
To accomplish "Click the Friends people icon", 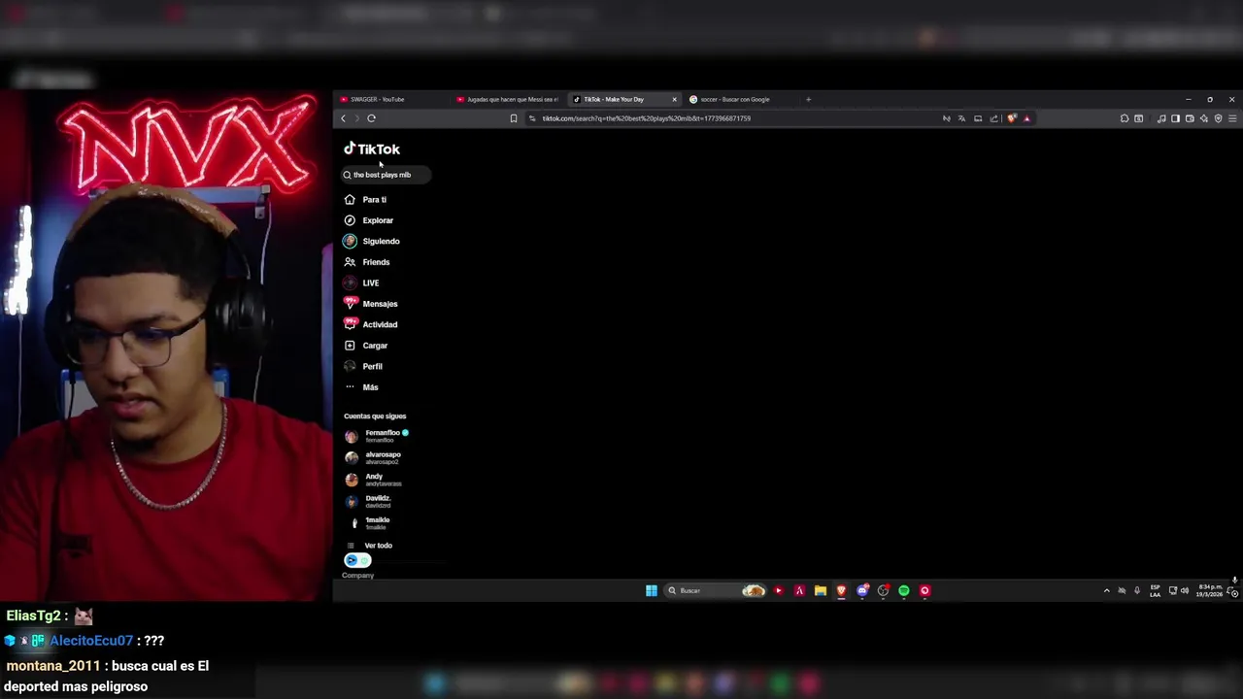I will coord(350,262).
